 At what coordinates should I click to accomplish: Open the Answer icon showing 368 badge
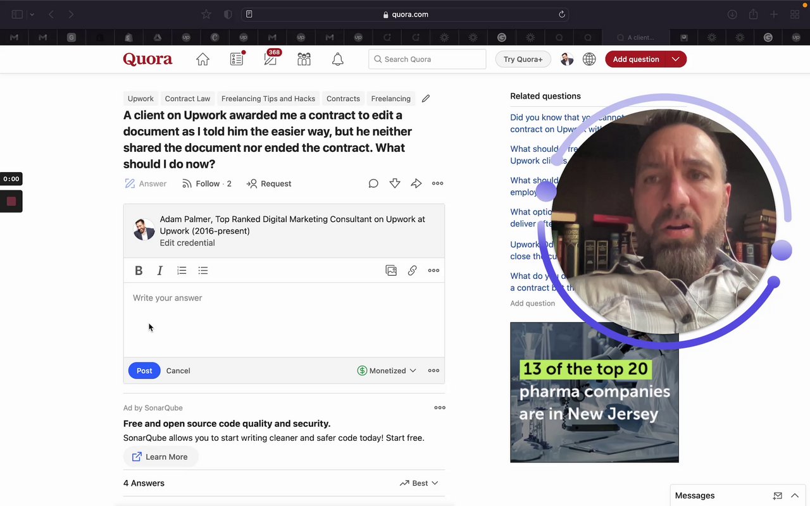[x=271, y=58]
